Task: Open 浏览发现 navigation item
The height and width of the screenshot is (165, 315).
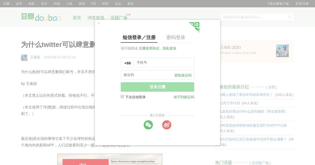Action: pyautogui.click(x=96, y=18)
